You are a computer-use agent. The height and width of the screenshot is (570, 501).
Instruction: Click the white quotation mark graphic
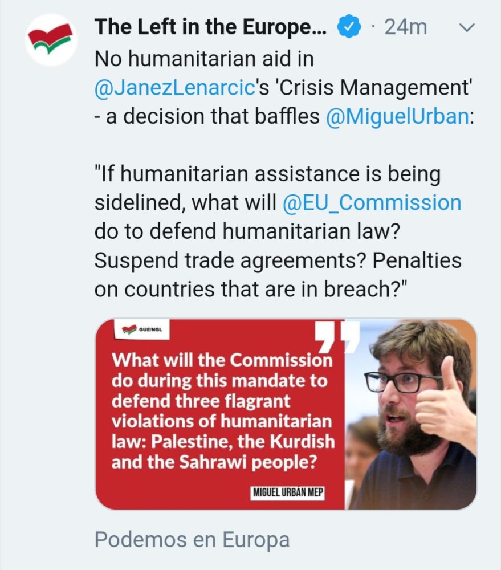coord(337,337)
